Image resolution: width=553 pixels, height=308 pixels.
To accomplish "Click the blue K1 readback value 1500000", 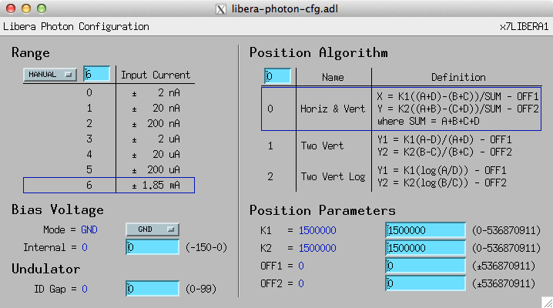I will (x=317, y=230).
